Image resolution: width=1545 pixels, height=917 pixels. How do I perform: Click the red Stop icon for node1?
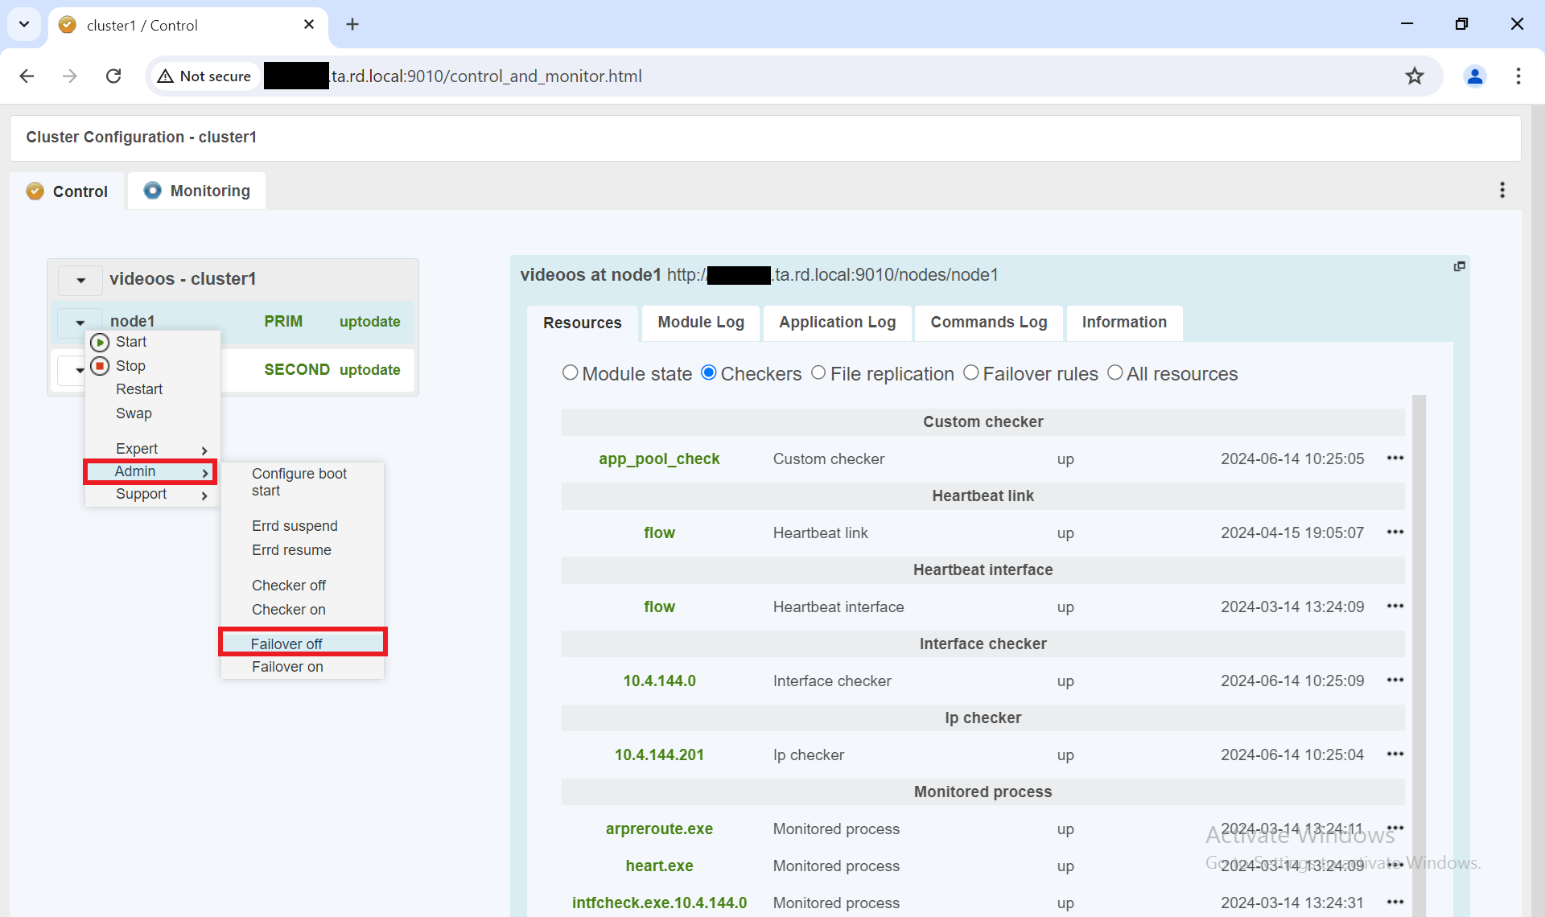100,366
